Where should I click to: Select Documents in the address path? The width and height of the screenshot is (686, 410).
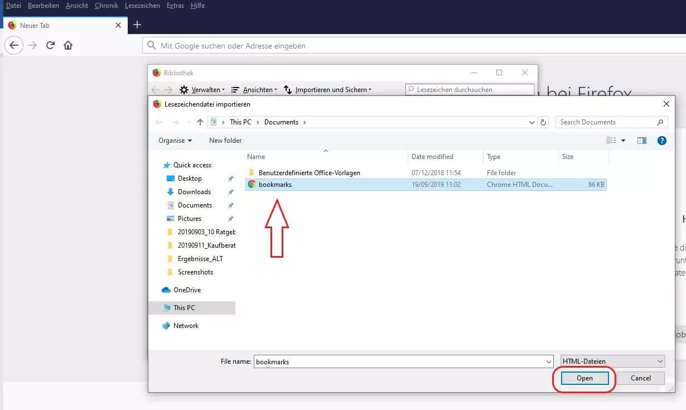point(281,122)
